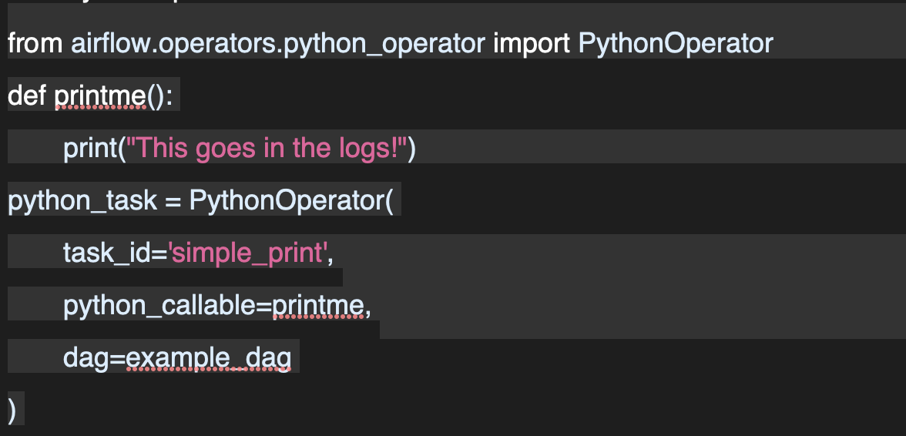Image resolution: width=906 pixels, height=436 pixels.
Task: Click 'PythonOperator' in the import line
Action: pos(675,43)
